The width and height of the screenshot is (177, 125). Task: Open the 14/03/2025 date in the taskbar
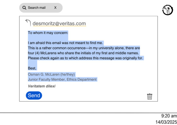pos(166,122)
